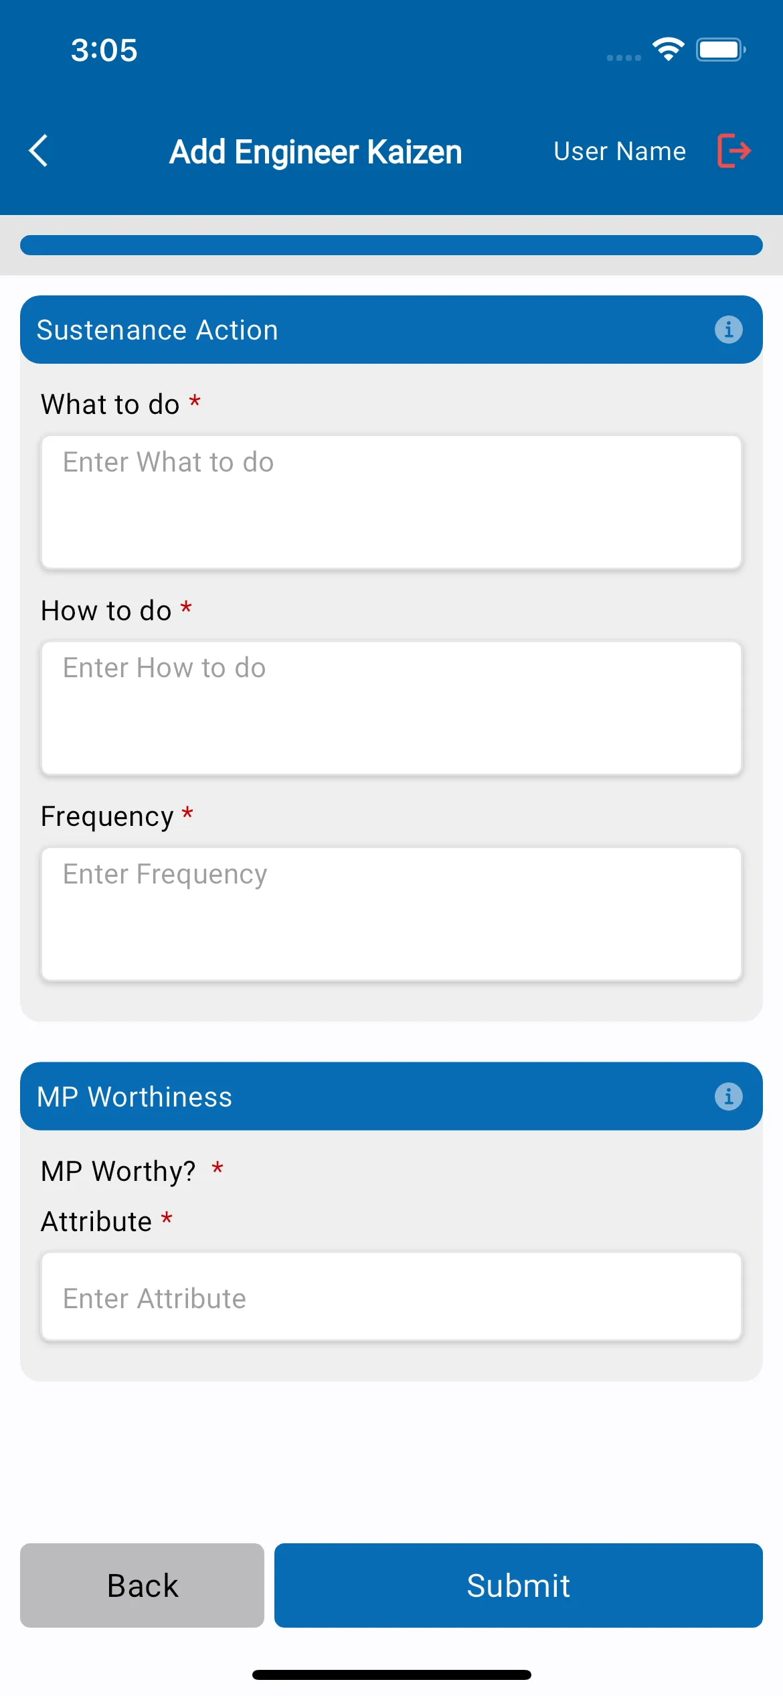Tap the User Name label
The image size is (783, 1696).
pyautogui.click(x=620, y=151)
